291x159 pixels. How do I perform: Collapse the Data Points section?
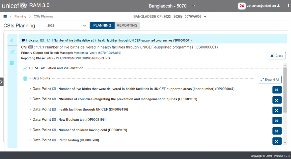tap(30, 78)
